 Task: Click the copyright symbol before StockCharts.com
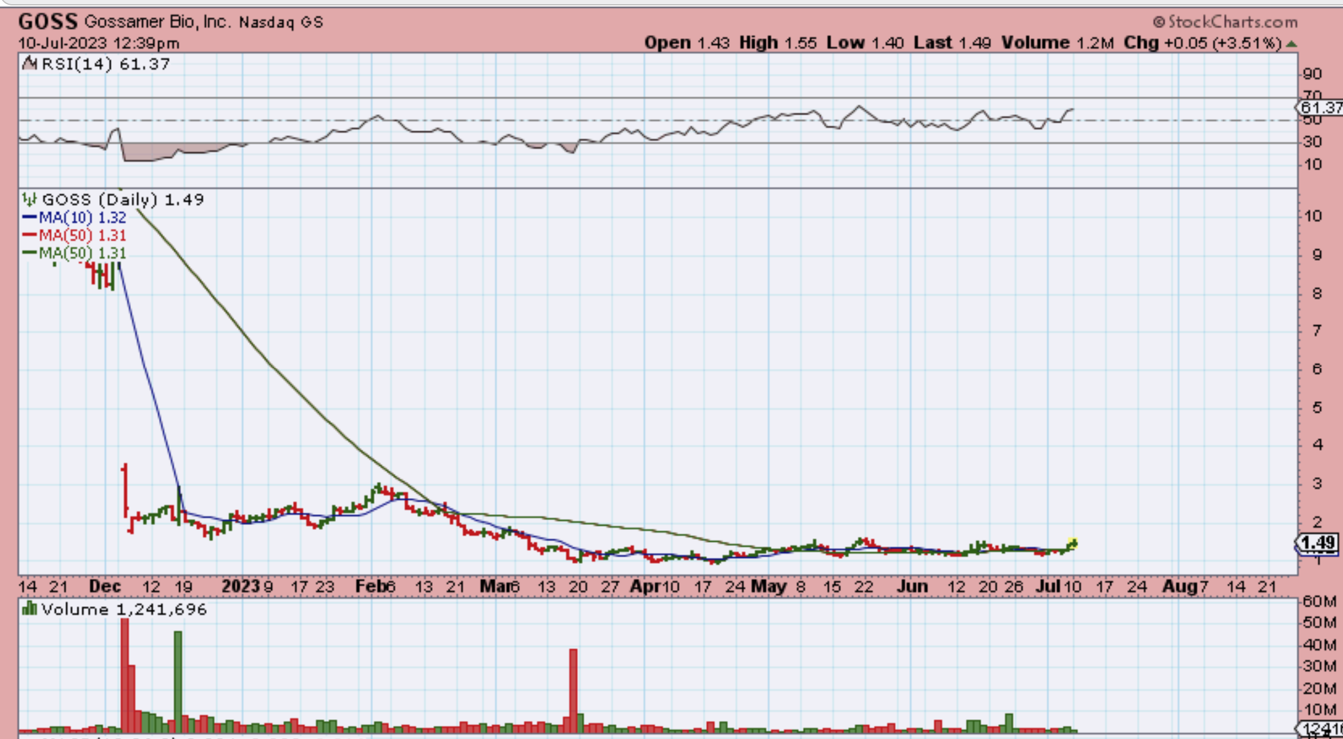coord(1158,22)
